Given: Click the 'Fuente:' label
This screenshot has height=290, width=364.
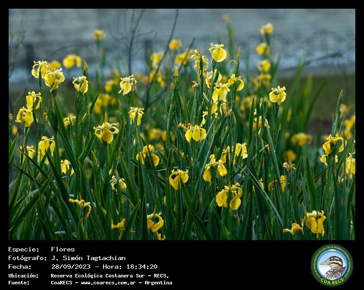Looking at the screenshot, I should 19,283.
